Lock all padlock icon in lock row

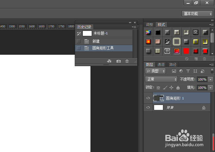click(x=178, y=88)
